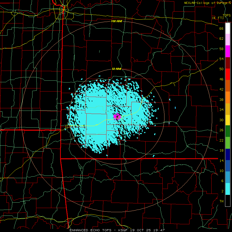Click the "TOPS" legend title

[x=227, y=15]
